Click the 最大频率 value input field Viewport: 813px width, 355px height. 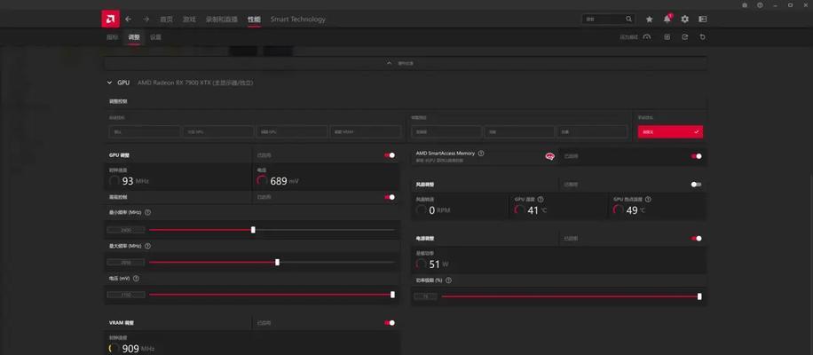(126, 262)
